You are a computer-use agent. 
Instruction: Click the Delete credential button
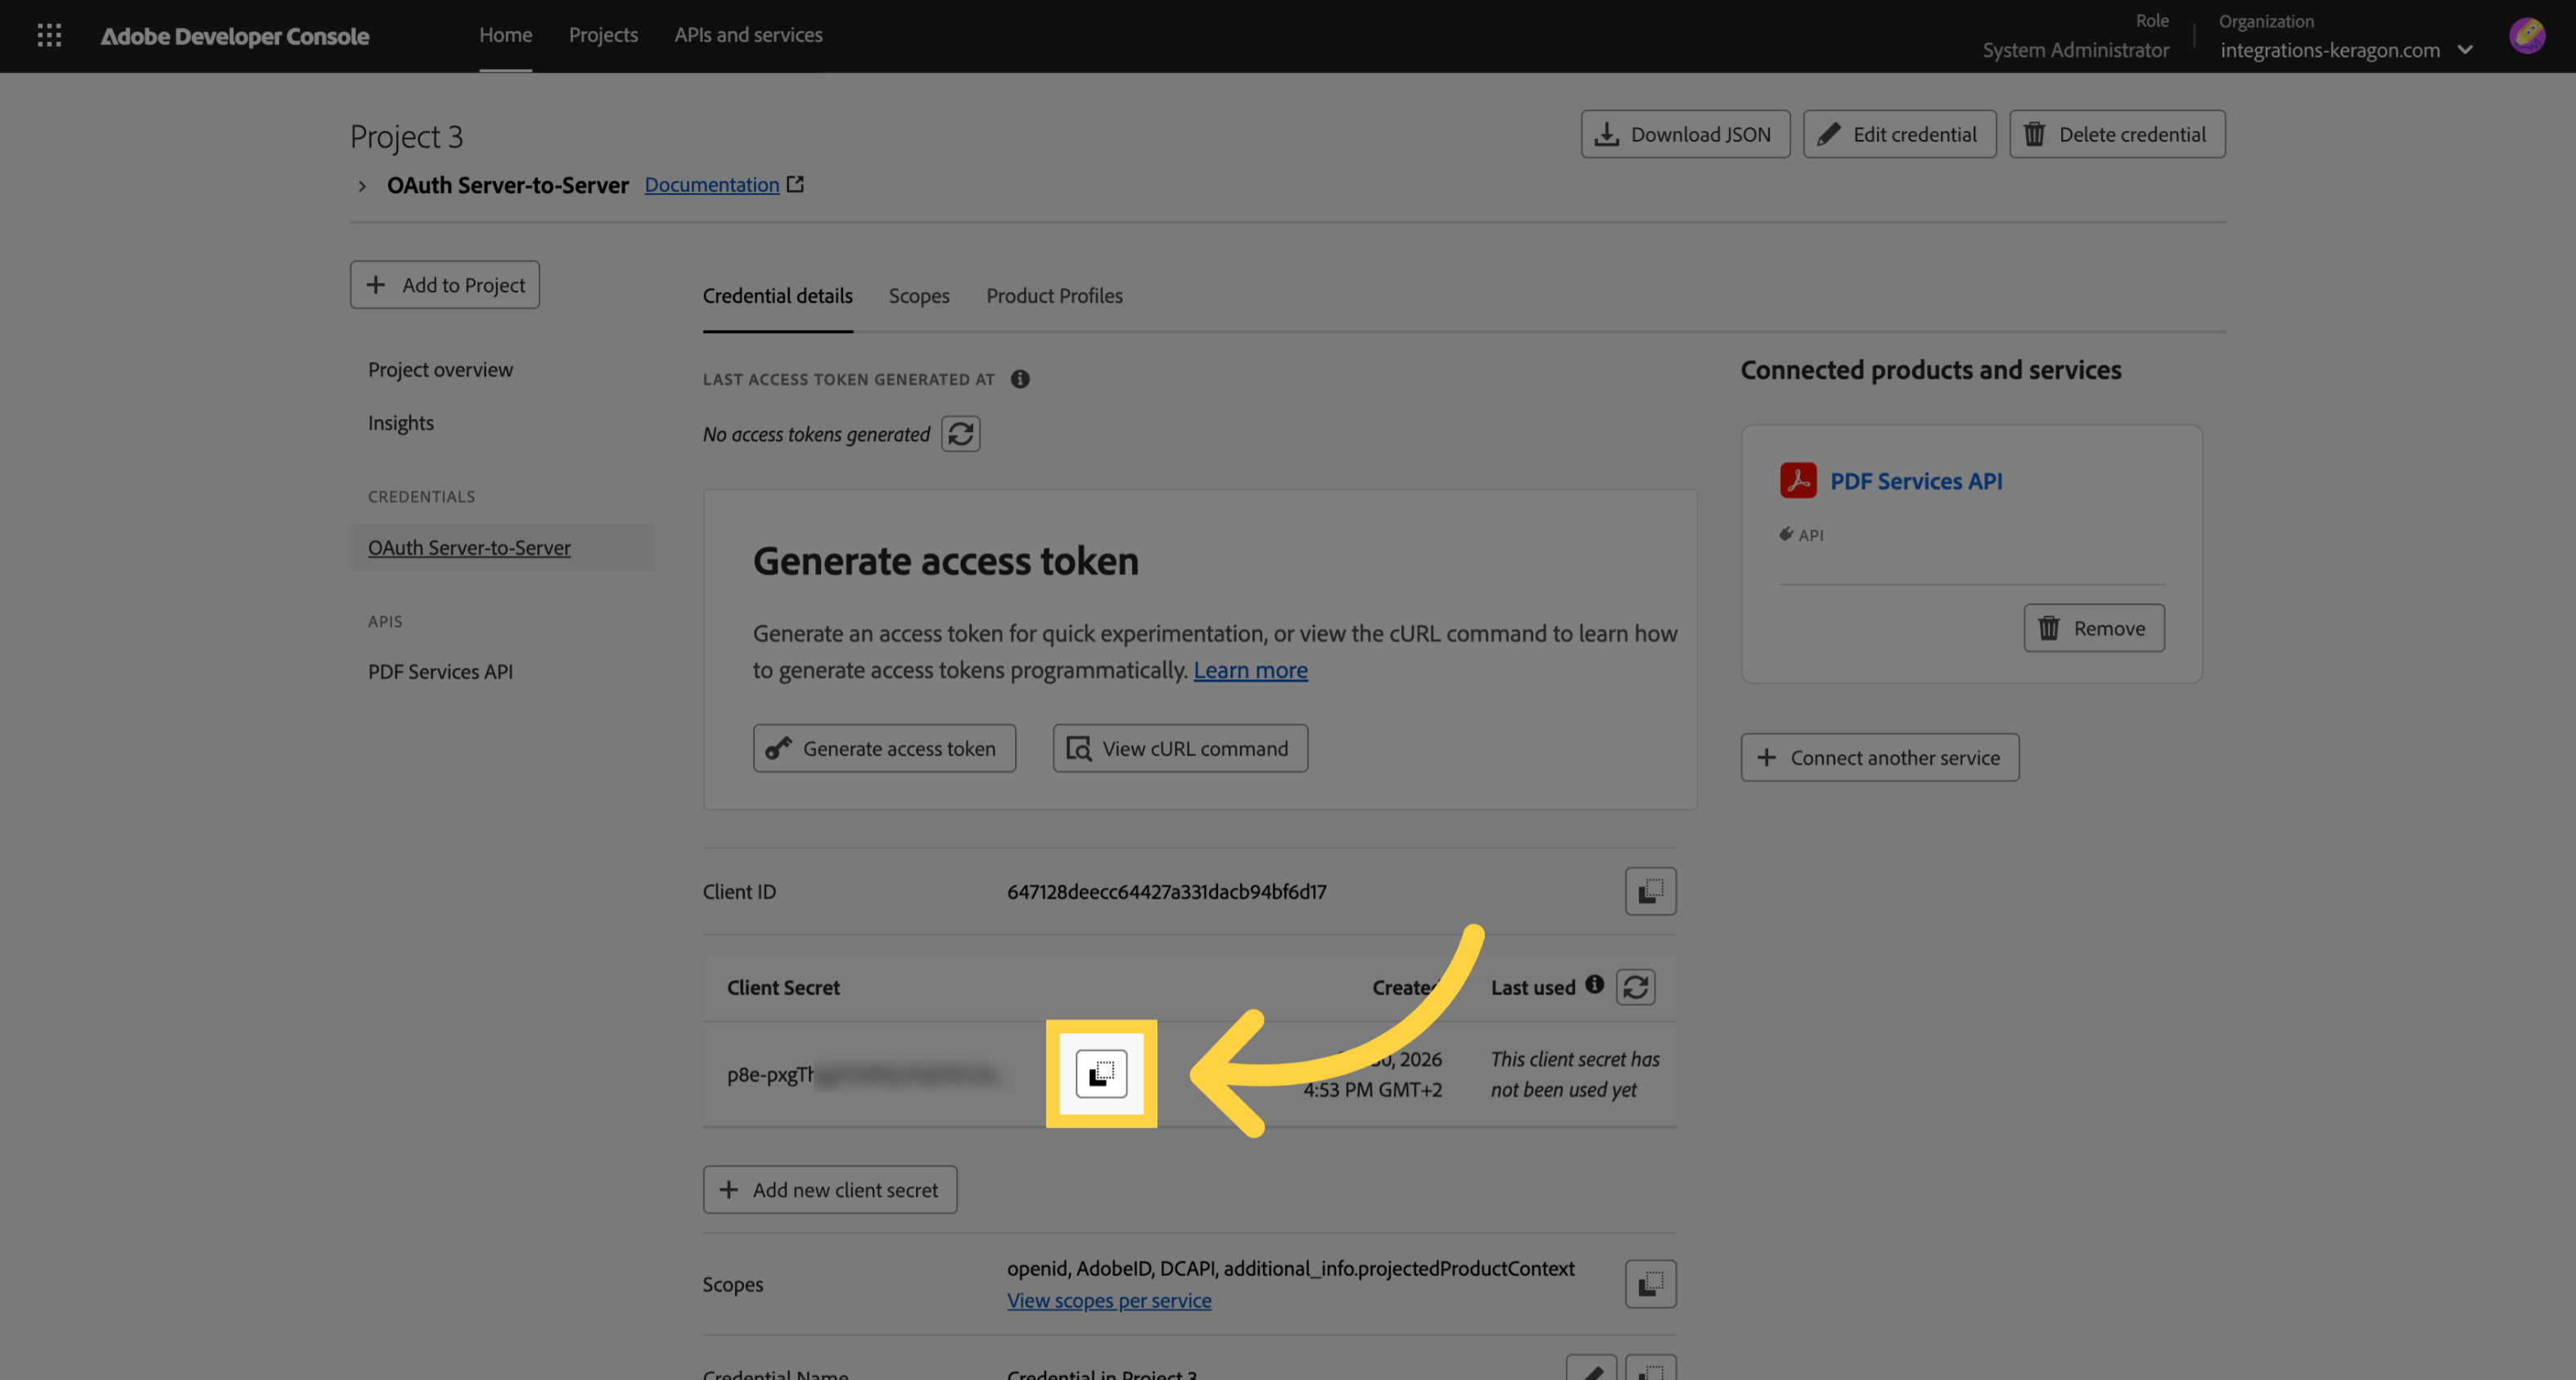2117,134
